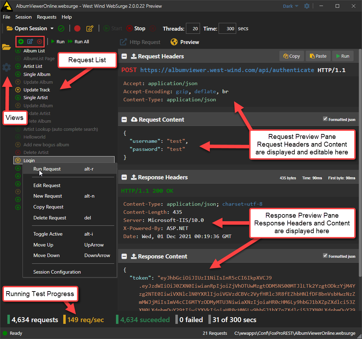
Task: Click the "21 Requests" status bar entry
Action: (x=215, y=333)
